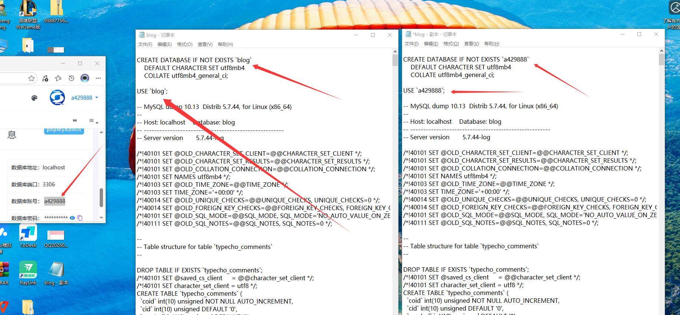Screen dimensions: 680x315
Task: Copy the database password via copy icon
Action: tap(80, 218)
